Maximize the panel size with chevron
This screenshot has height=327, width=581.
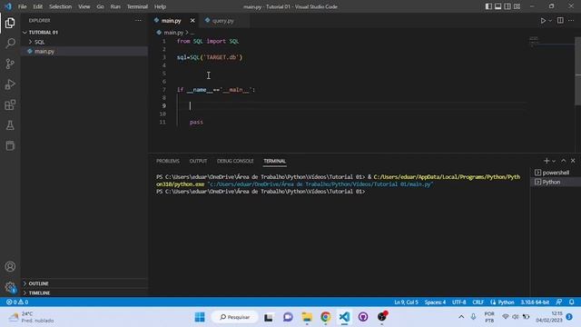[x=564, y=161]
